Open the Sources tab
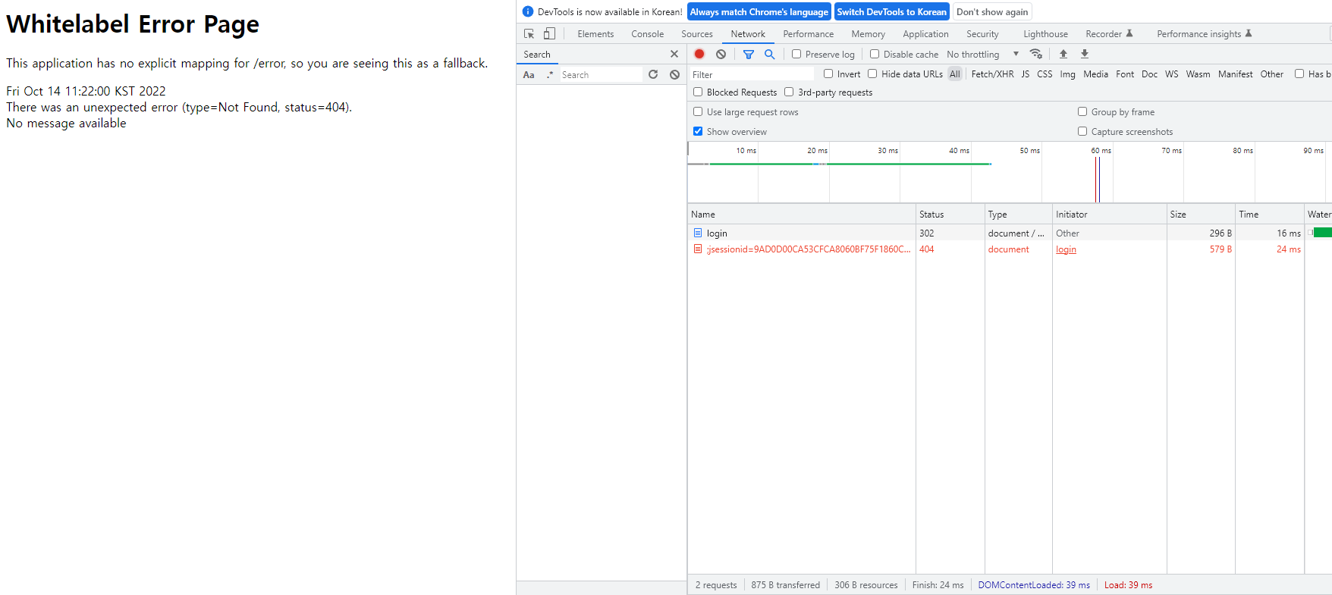 coord(697,34)
